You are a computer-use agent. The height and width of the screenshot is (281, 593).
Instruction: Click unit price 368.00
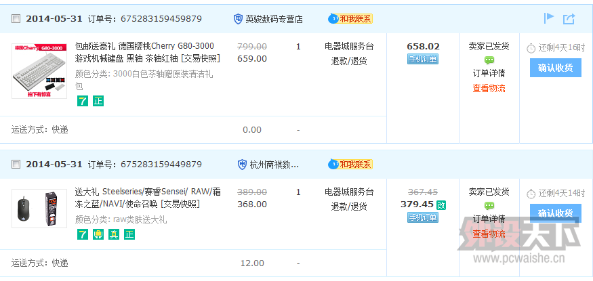pos(252,204)
